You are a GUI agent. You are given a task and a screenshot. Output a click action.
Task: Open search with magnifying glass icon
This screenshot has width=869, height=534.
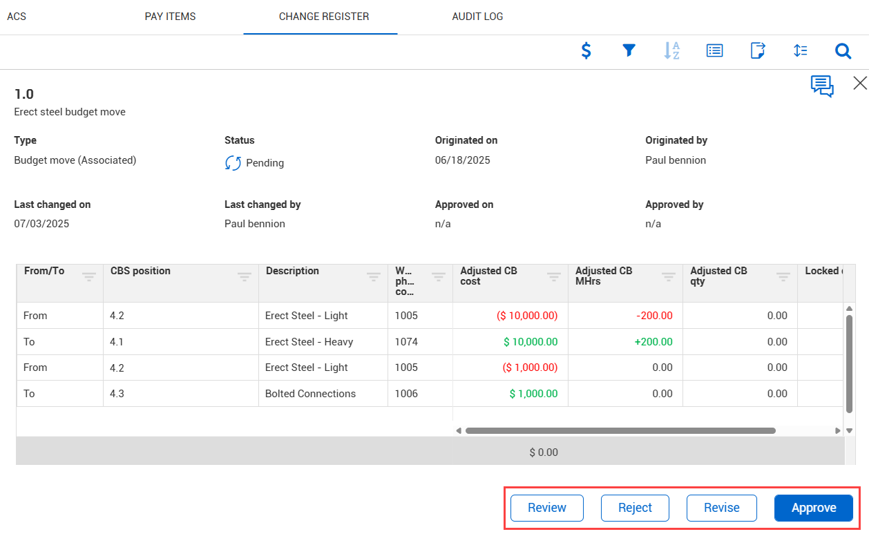pos(843,51)
